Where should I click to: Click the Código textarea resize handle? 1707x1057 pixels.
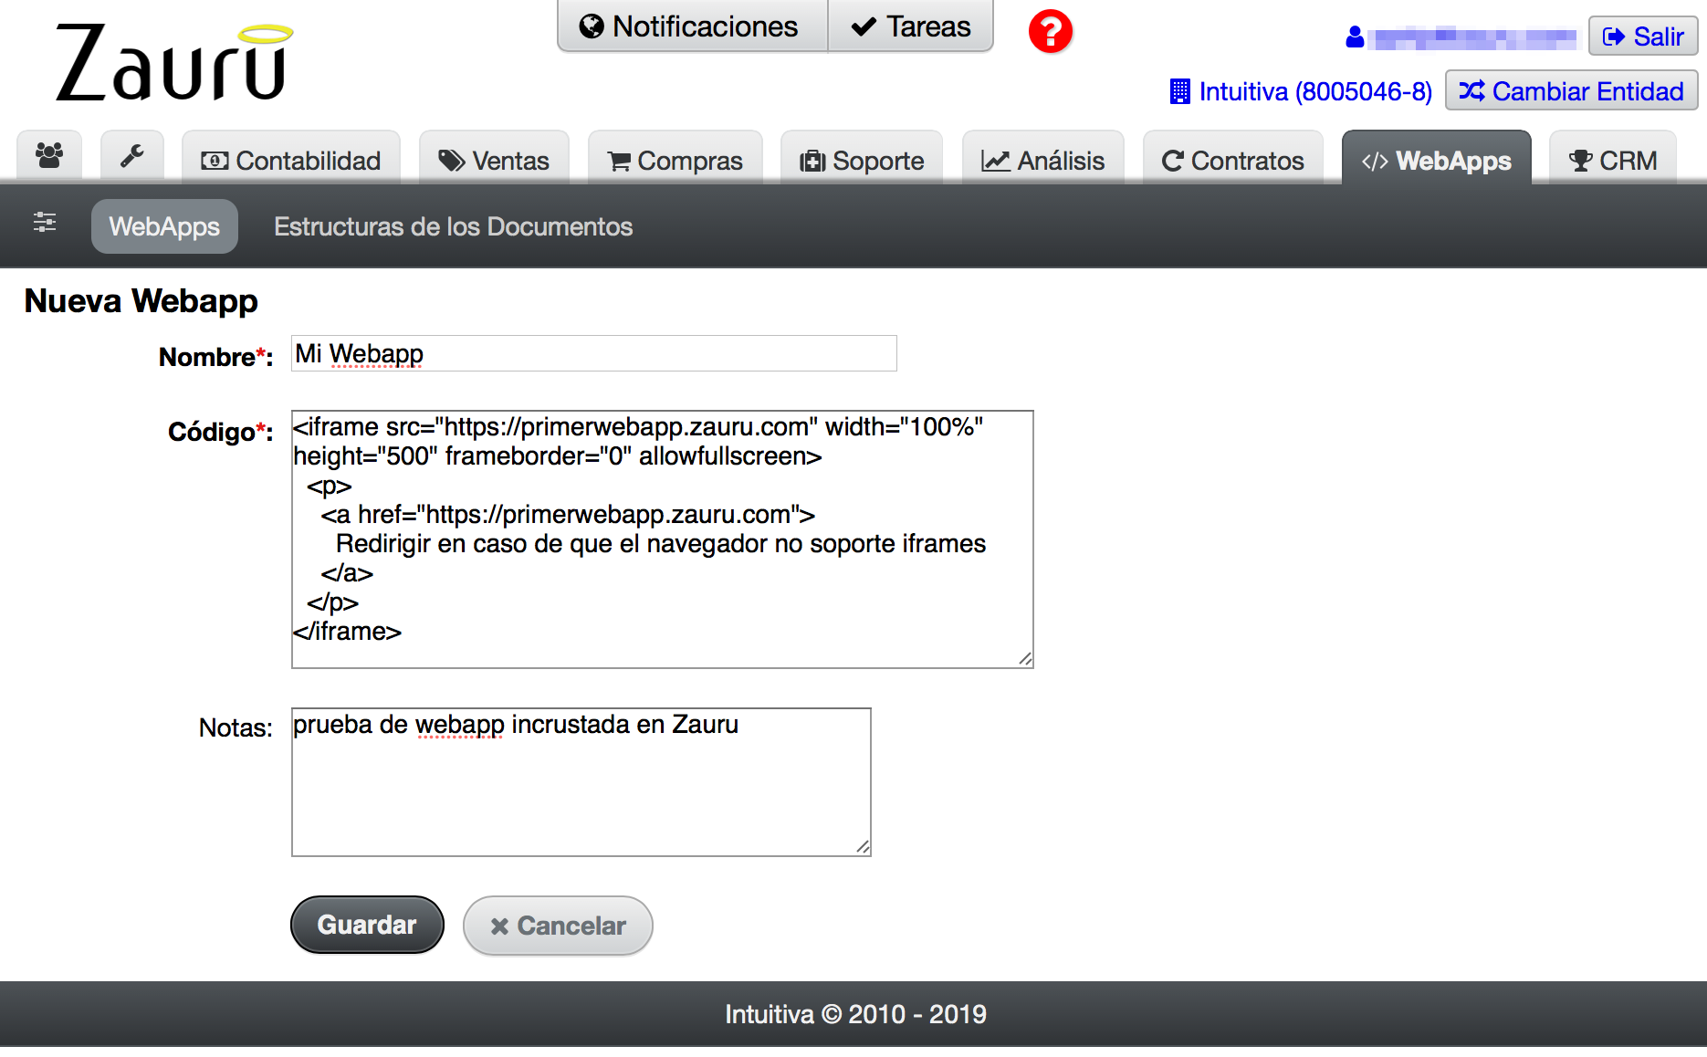coord(1025,659)
